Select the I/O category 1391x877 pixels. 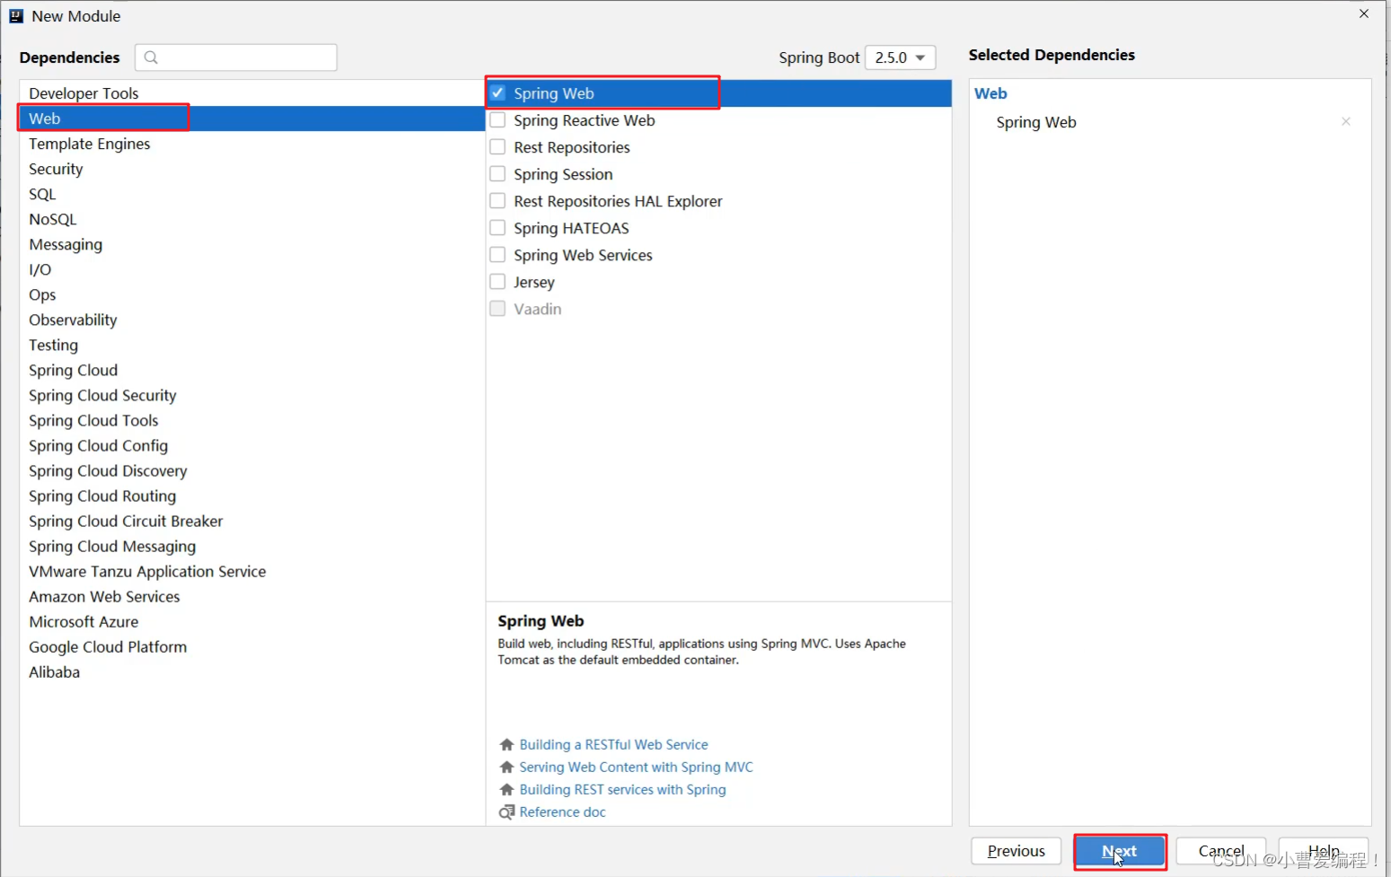[x=252, y=269]
